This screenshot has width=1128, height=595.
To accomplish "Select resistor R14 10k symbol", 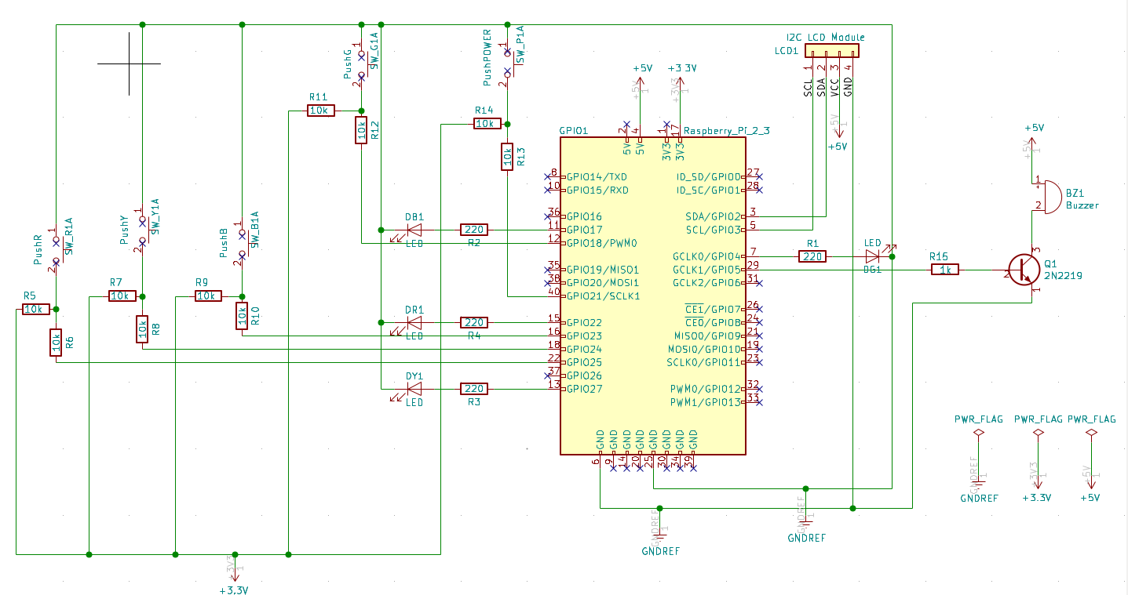I will click(x=486, y=124).
